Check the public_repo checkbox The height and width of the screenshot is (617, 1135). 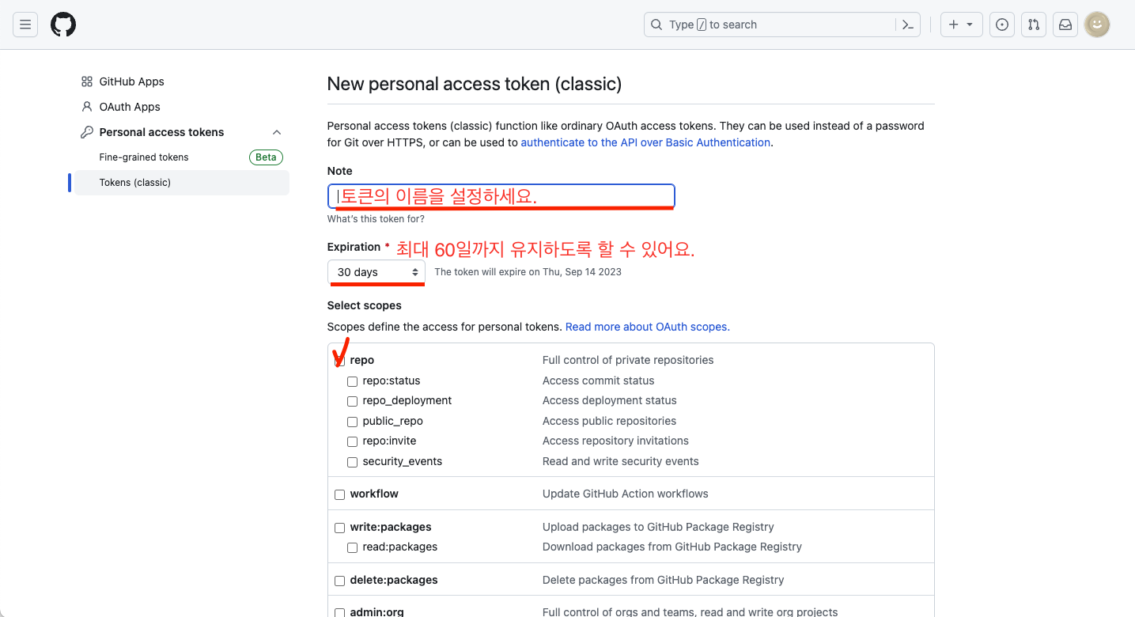click(353, 422)
